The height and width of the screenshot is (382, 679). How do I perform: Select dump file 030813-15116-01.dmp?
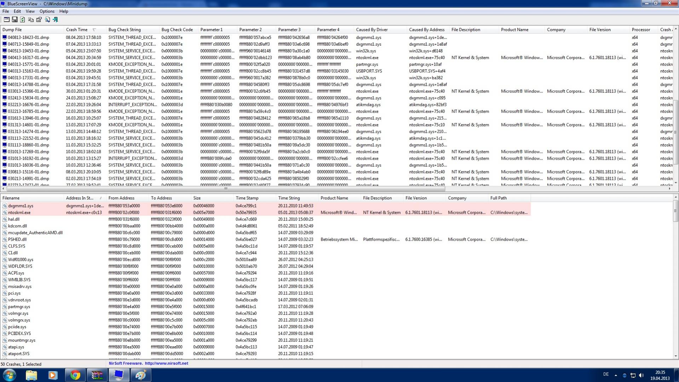28,172
